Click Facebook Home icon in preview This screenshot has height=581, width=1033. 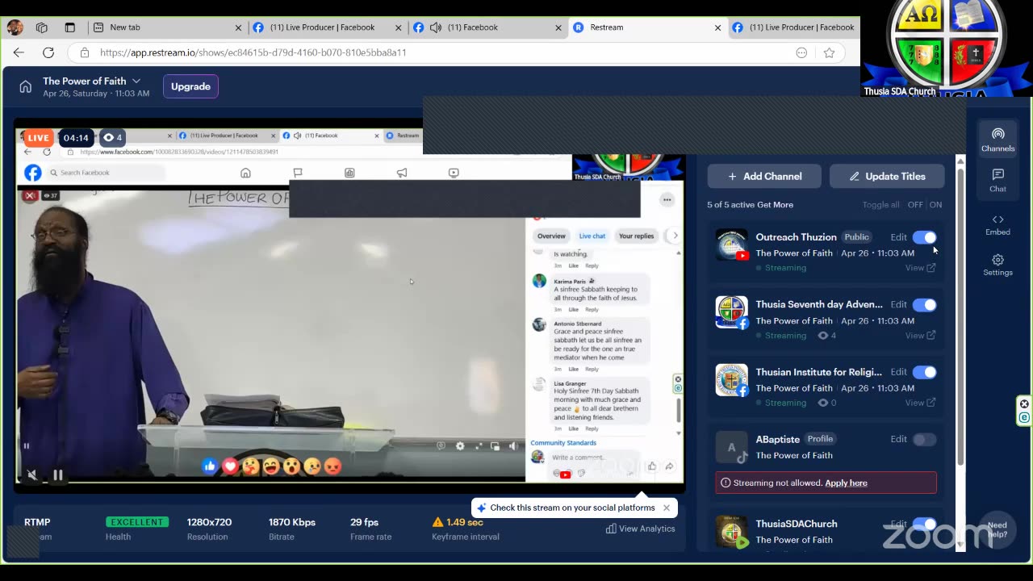[x=245, y=173]
